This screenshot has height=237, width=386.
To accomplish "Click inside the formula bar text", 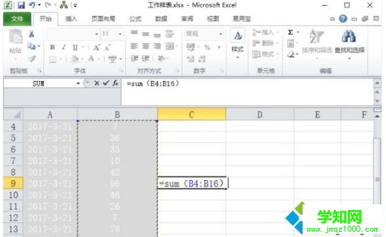I will tap(152, 84).
